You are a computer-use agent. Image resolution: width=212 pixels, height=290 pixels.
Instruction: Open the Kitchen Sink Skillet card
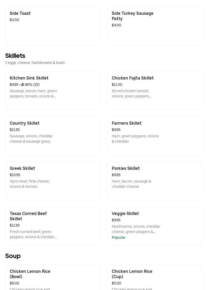pyautogui.click(x=53, y=90)
